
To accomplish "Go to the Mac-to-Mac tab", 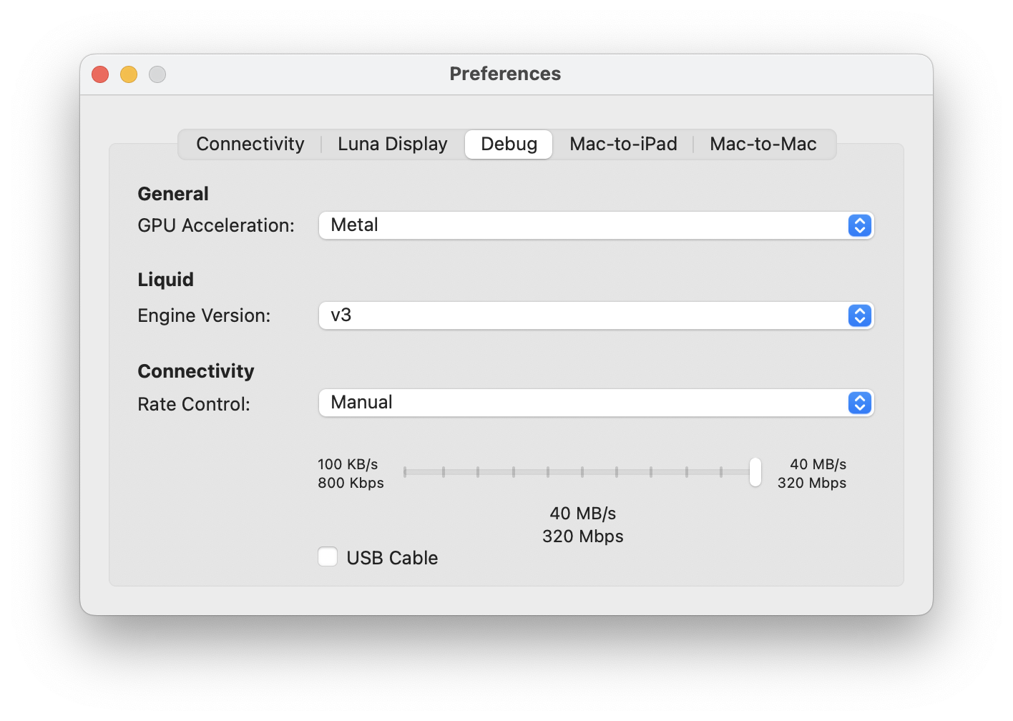I will point(763,144).
